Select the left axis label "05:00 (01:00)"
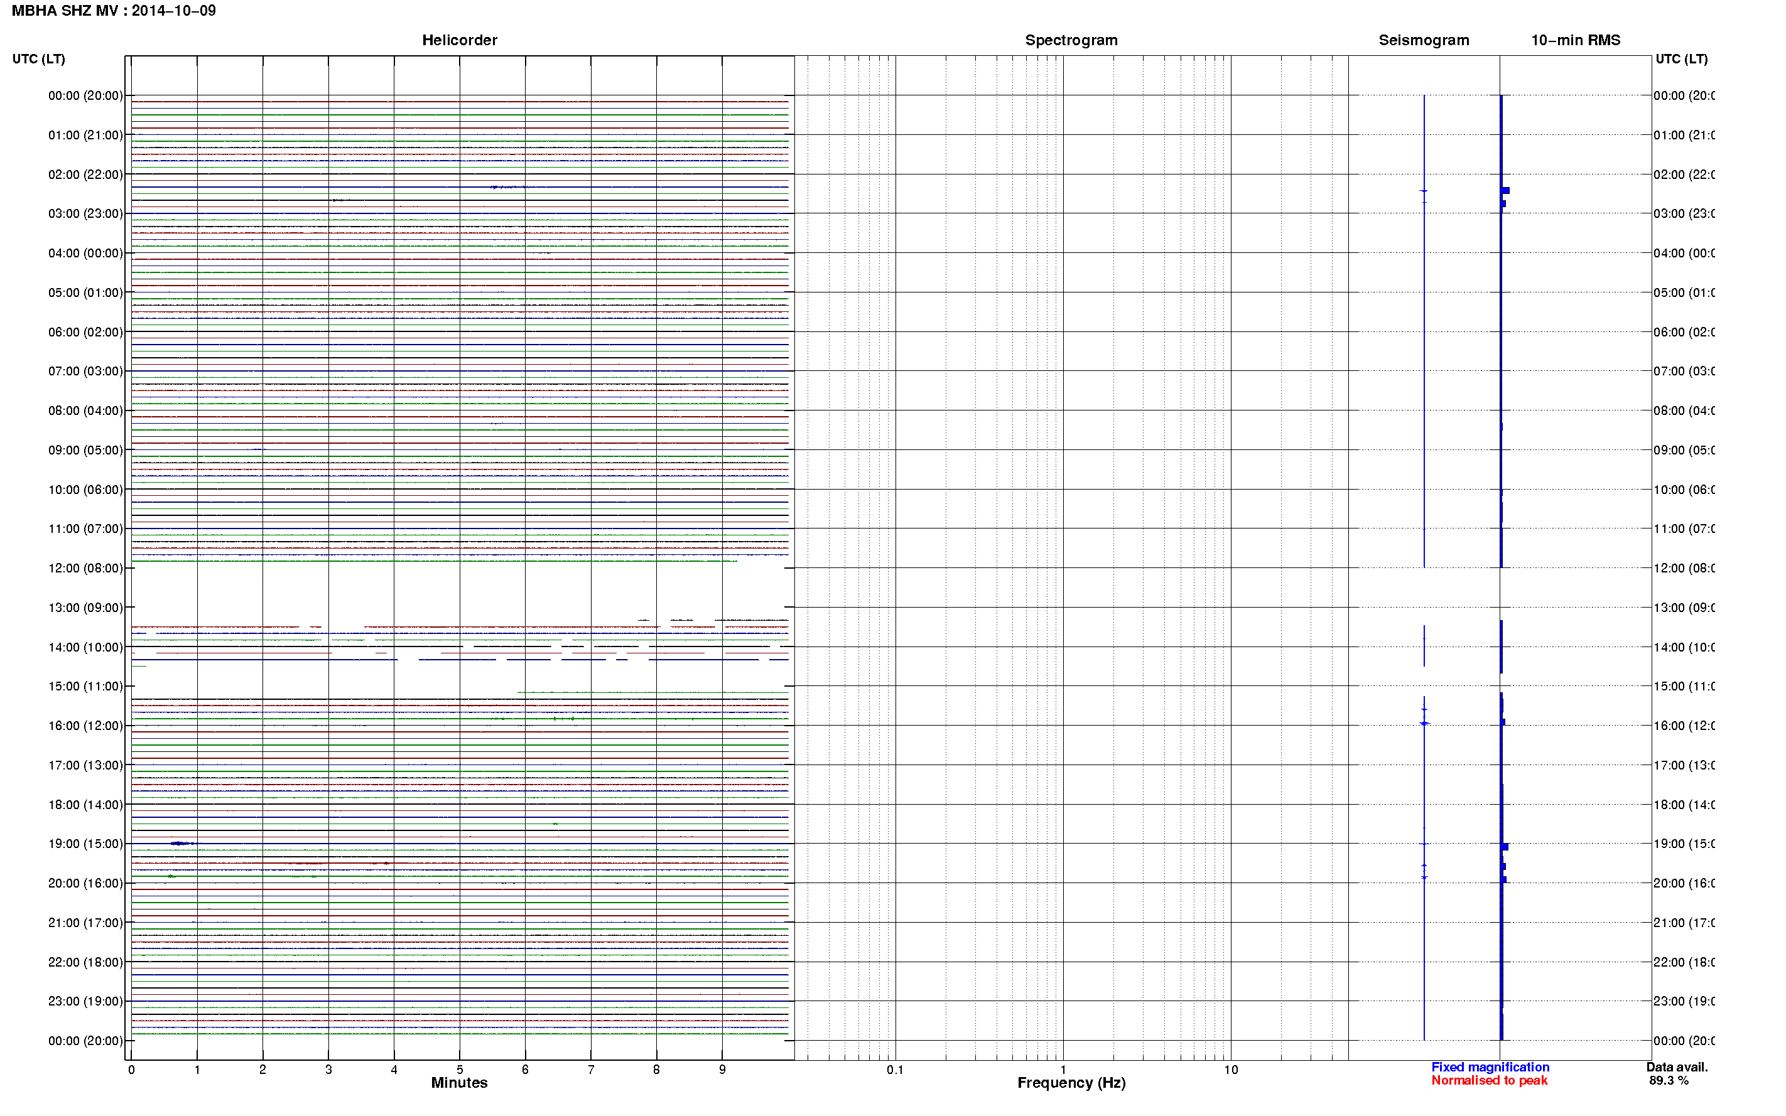 point(85,292)
